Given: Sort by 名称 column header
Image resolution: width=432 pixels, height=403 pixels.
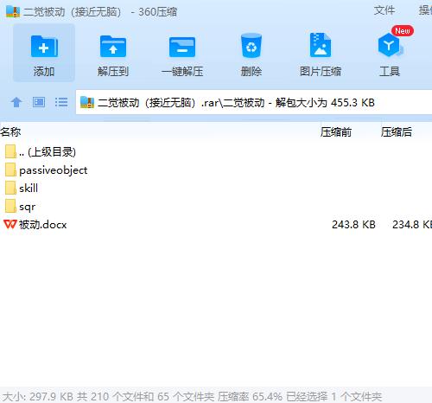Looking at the screenshot, I should point(10,132).
